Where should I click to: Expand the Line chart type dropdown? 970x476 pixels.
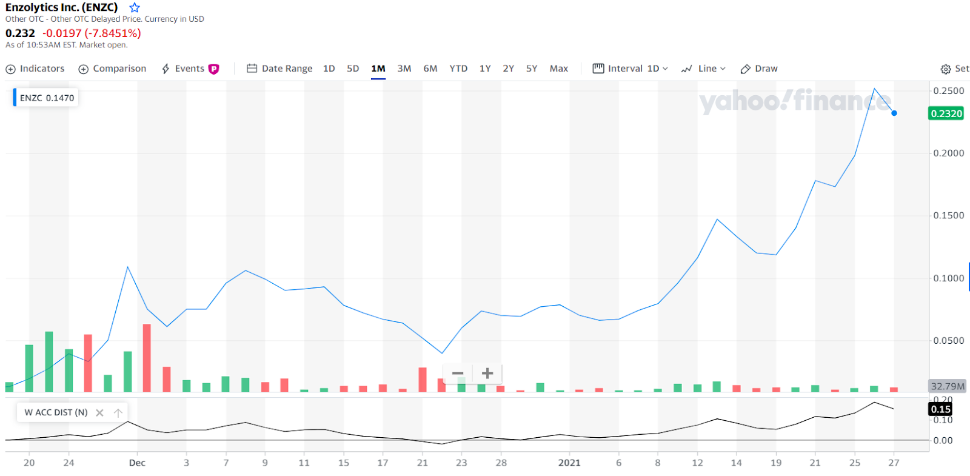pyautogui.click(x=703, y=69)
